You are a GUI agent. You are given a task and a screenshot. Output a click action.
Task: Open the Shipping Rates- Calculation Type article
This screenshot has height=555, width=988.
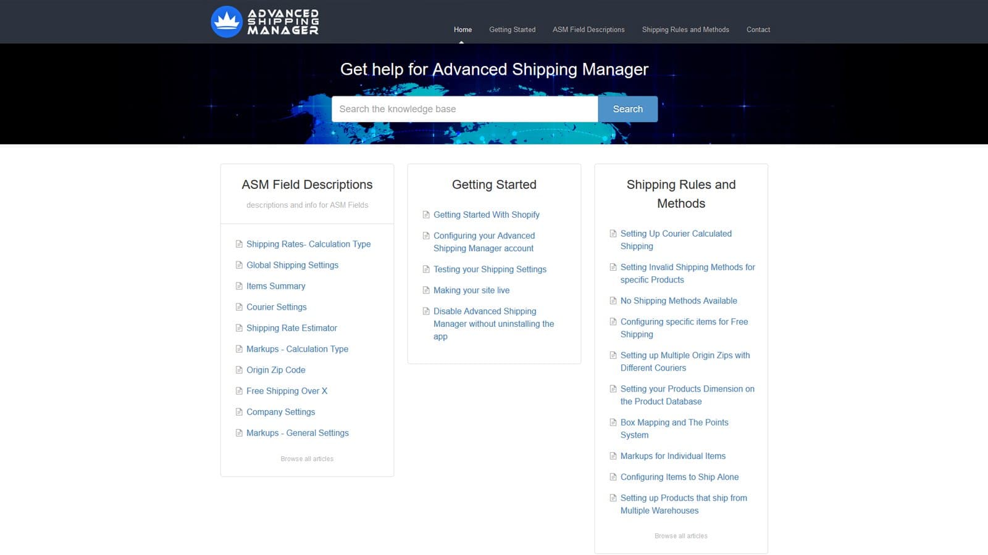(x=308, y=244)
